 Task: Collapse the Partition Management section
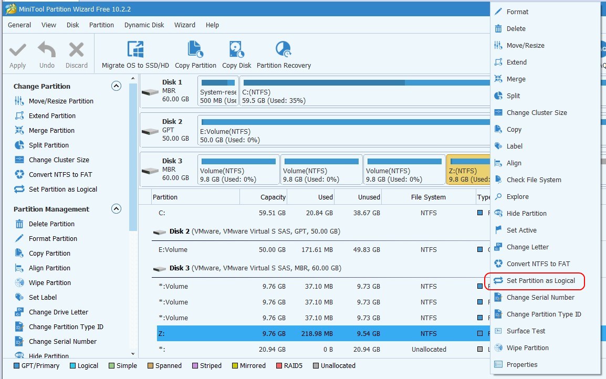point(117,208)
